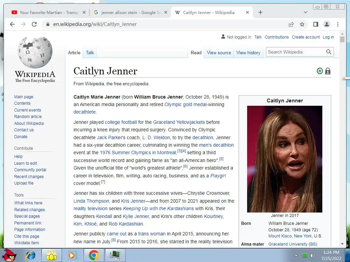Click the scrollbar down arrow

(342, 244)
